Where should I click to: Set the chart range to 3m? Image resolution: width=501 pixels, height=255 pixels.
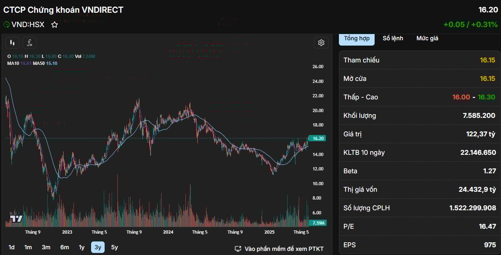pos(46,247)
